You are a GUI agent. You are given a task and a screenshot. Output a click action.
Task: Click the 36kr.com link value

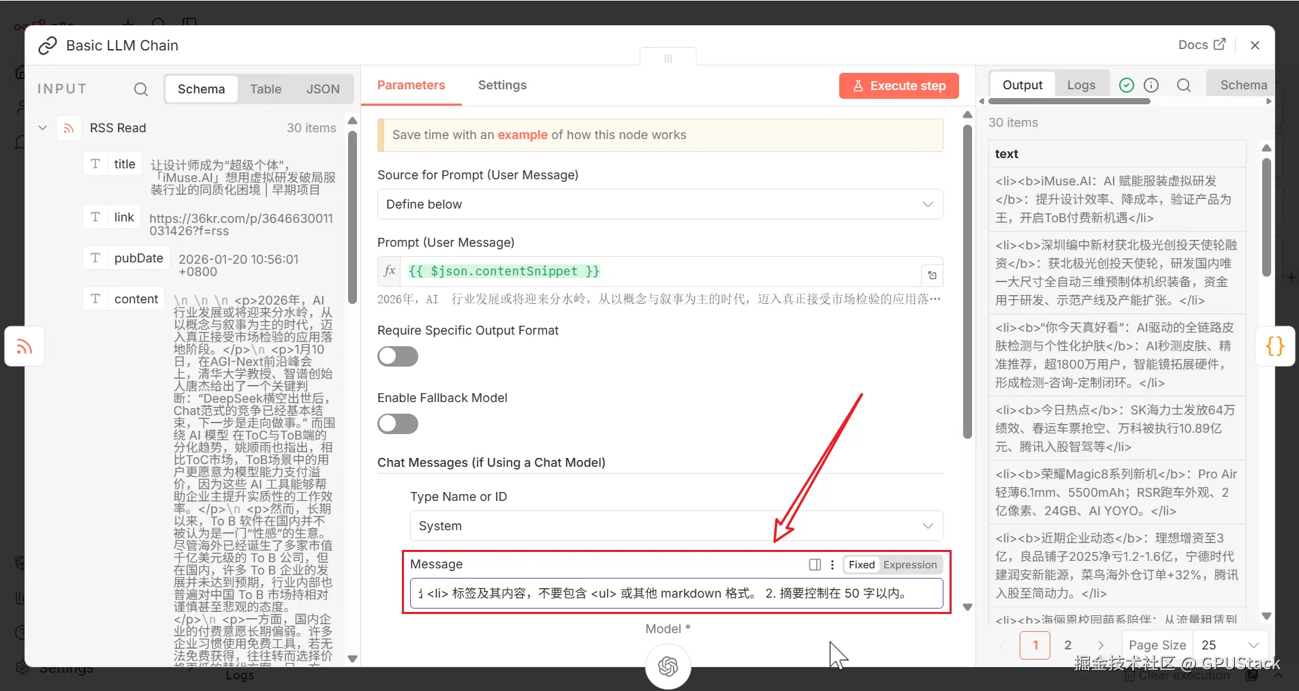pos(241,225)
